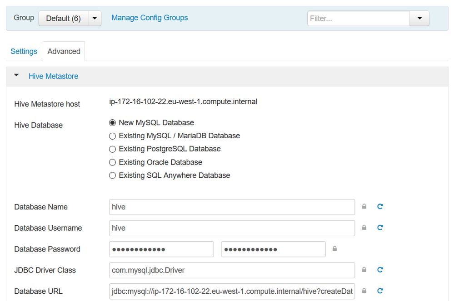
Task: Select the New MySQL Database option
Action: click(x=113, y=123)
